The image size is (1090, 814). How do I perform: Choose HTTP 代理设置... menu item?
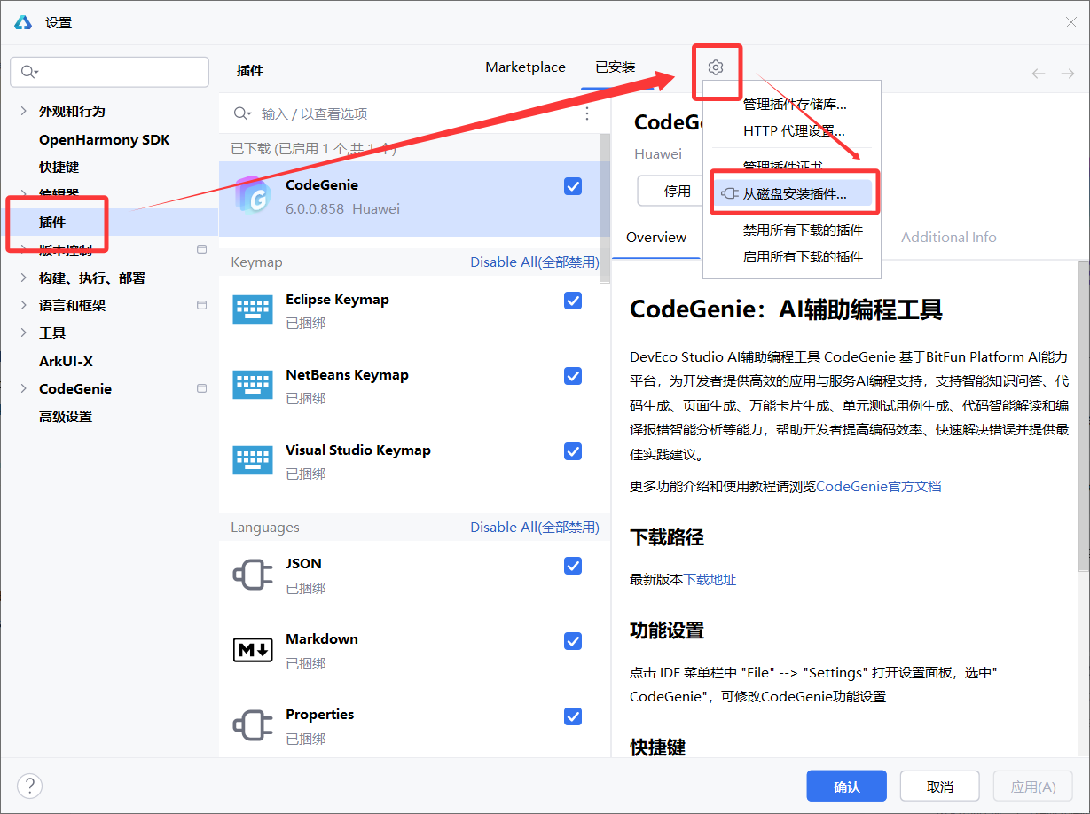coord(793,131)
